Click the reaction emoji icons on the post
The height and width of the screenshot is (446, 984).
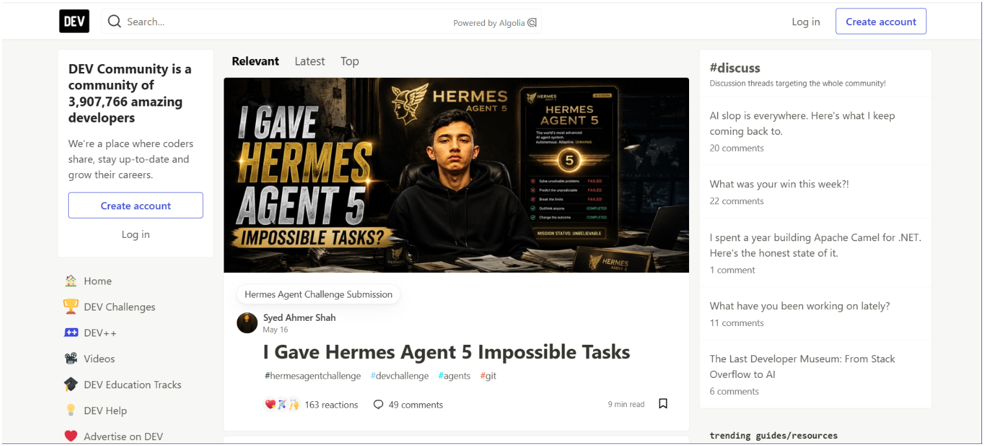coord(282,405)
